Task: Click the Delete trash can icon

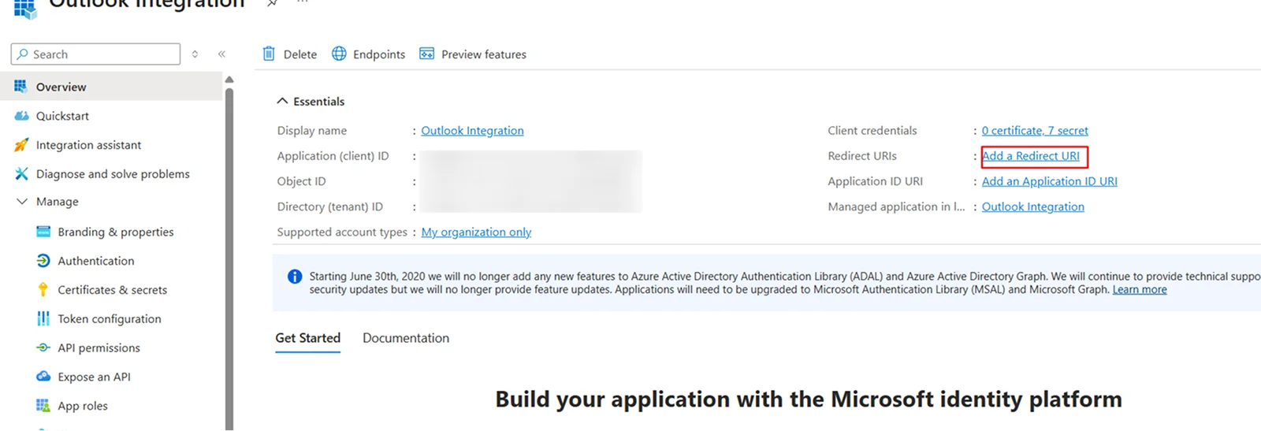Action: (269, 54)
